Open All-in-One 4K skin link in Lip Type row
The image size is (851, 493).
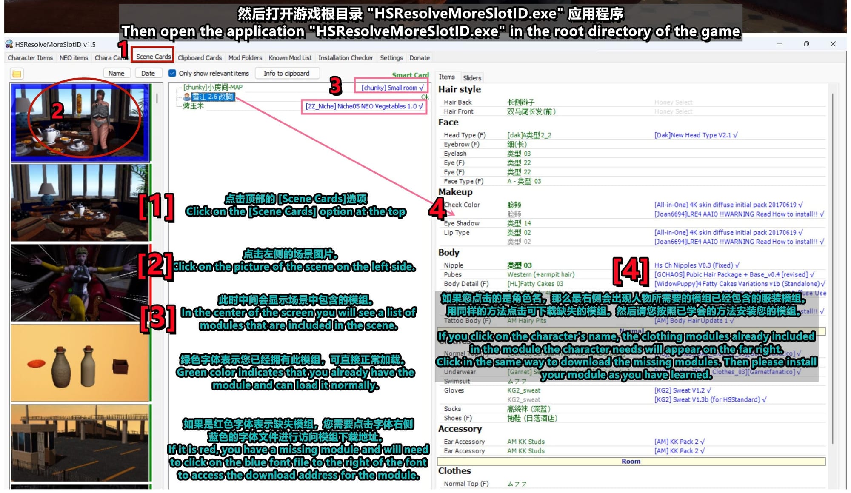tap(728, 233)
